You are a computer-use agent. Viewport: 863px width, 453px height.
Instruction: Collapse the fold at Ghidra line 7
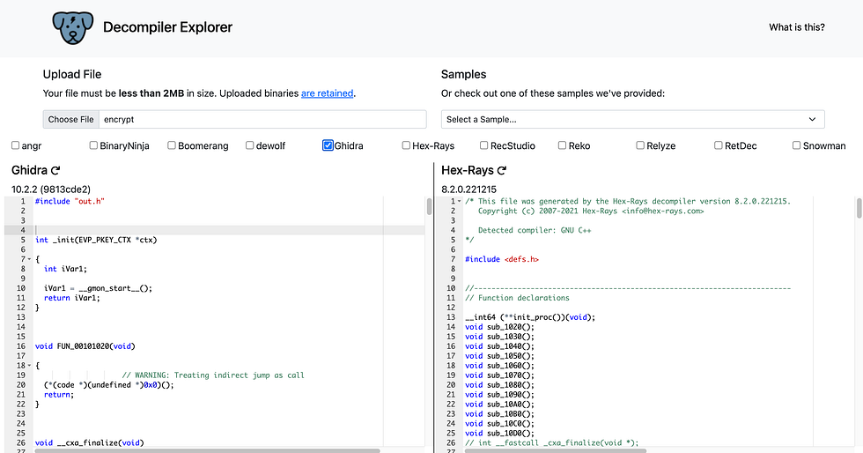[x=29, y=259]
